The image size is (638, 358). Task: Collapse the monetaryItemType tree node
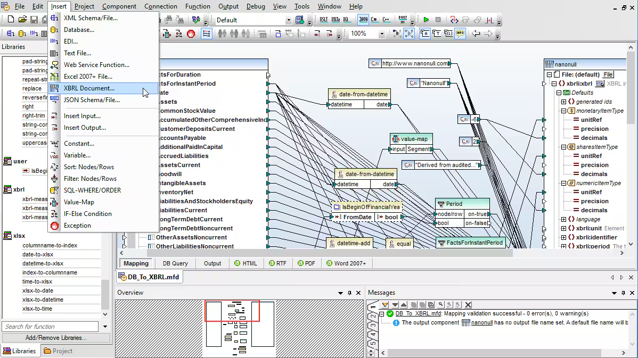point(563,111)
